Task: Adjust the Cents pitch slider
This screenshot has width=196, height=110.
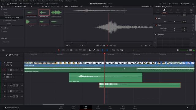Action: (174, 31)
